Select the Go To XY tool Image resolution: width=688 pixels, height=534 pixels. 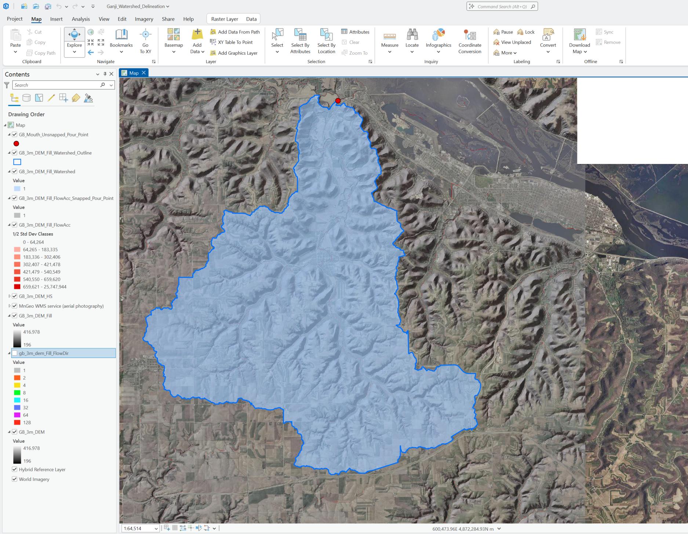[x=145, y=36]
